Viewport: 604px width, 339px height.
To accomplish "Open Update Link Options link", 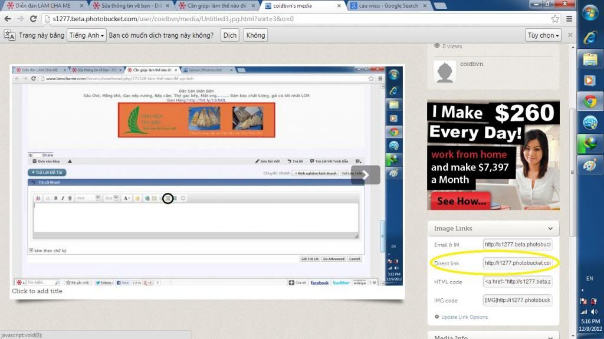I will 464,317.
